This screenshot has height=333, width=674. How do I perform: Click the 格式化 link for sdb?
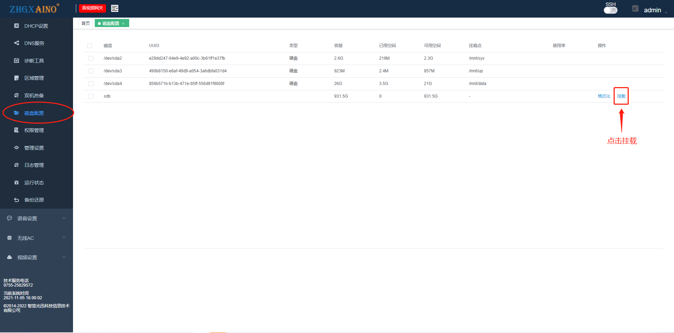(604, 96)
